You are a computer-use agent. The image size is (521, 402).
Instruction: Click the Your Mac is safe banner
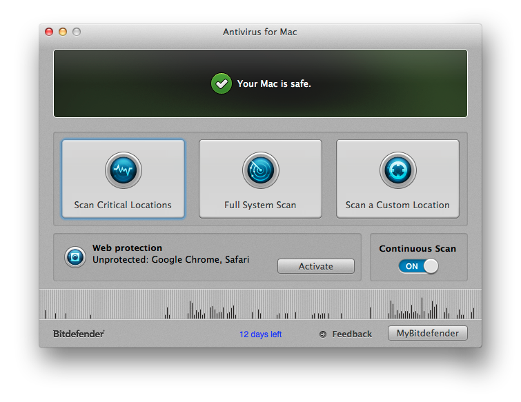pyautogui.click(x=261, y=83)
